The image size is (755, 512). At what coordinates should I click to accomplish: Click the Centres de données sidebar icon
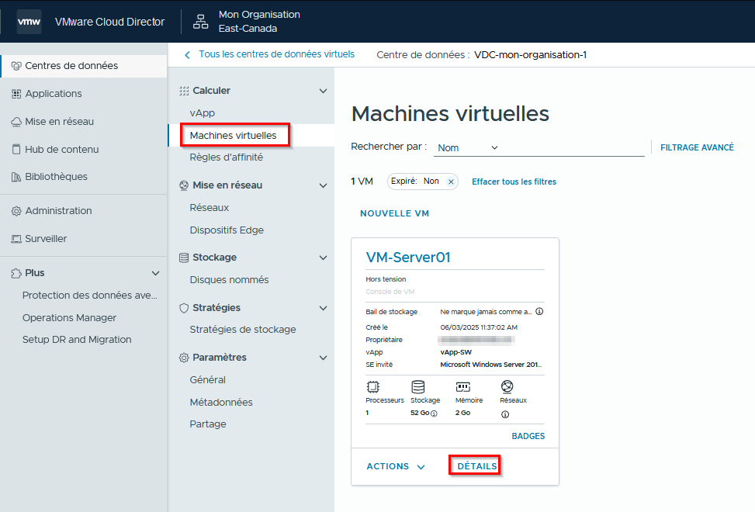(x=16, y=66)
